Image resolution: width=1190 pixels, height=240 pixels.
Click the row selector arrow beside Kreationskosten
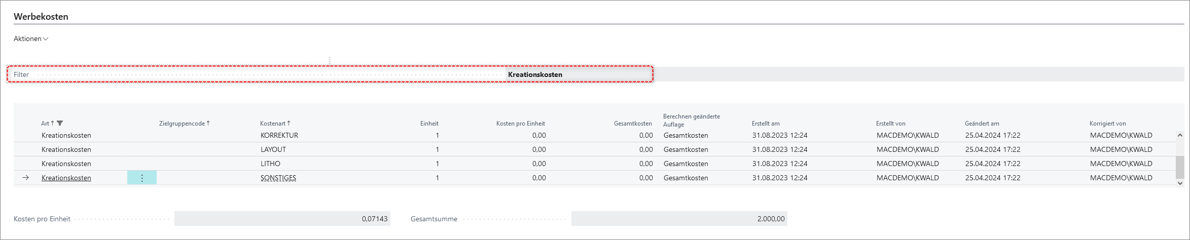click(x=25, y=178)
